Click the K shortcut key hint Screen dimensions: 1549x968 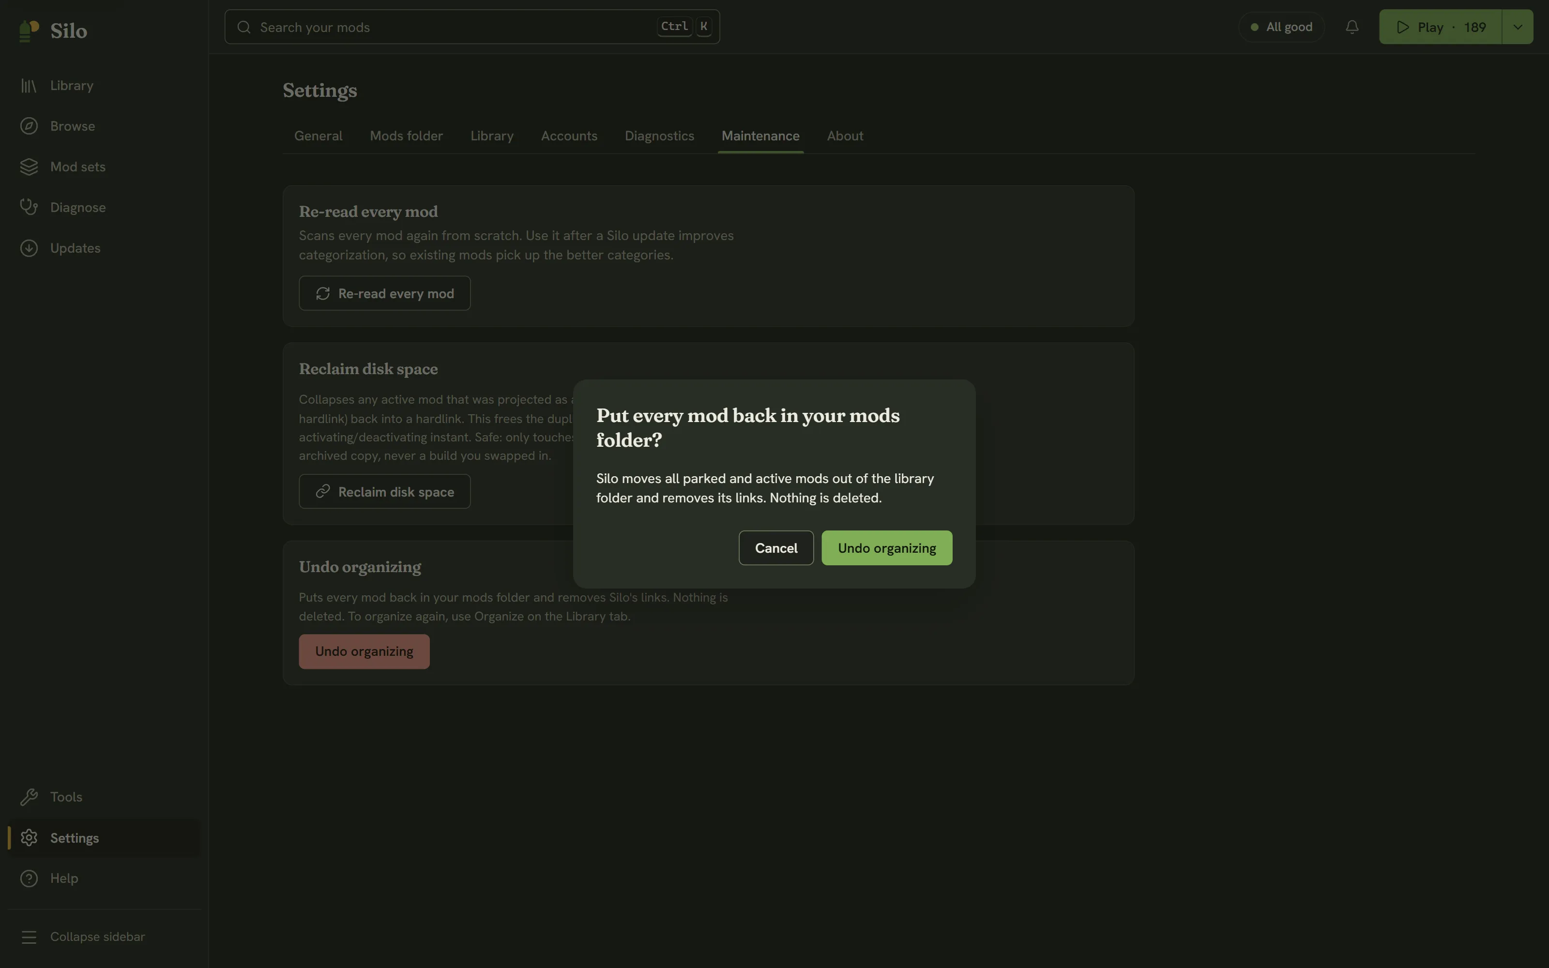[x=703, y=26]
